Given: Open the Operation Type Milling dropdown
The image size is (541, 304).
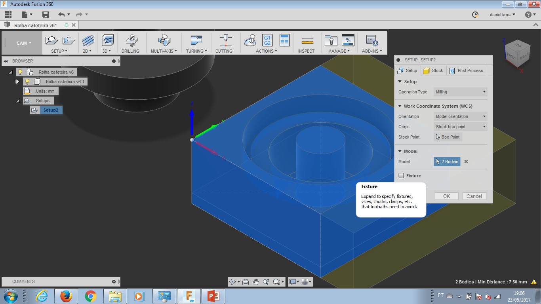Looking at the screenshot, I should [461, 92].
